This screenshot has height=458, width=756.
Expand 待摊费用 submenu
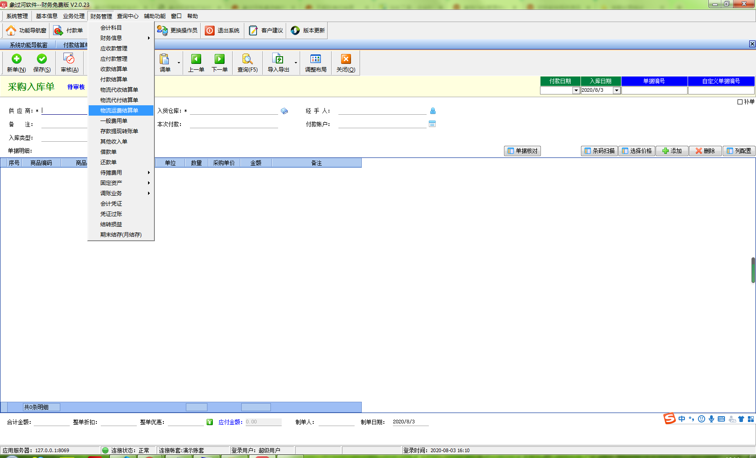(121, 173)
